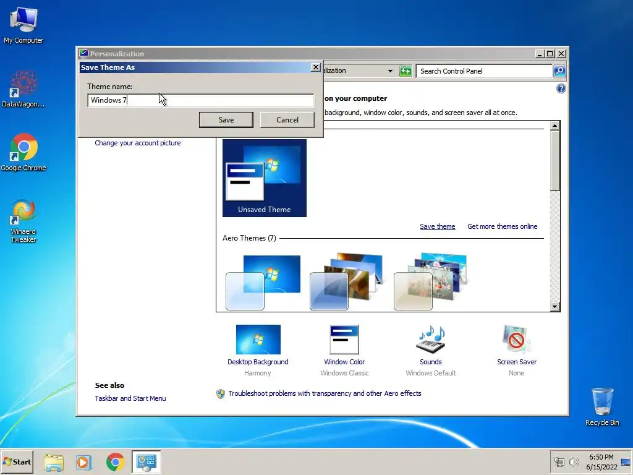This screenshot has height=475, width=633.
Task: Click the search magnifier icon
Action: (x=559, y=71)
